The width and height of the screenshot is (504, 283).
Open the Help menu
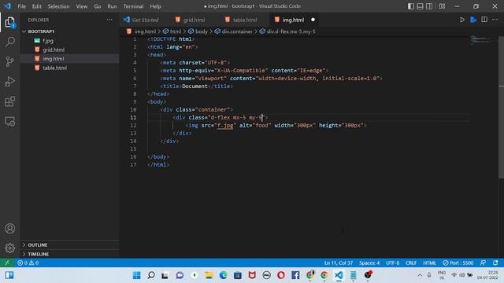point(155,6)
